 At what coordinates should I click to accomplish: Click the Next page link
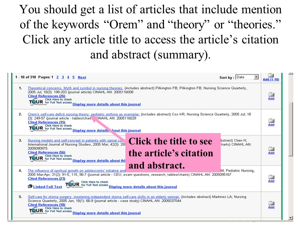(x=82, y=77)
